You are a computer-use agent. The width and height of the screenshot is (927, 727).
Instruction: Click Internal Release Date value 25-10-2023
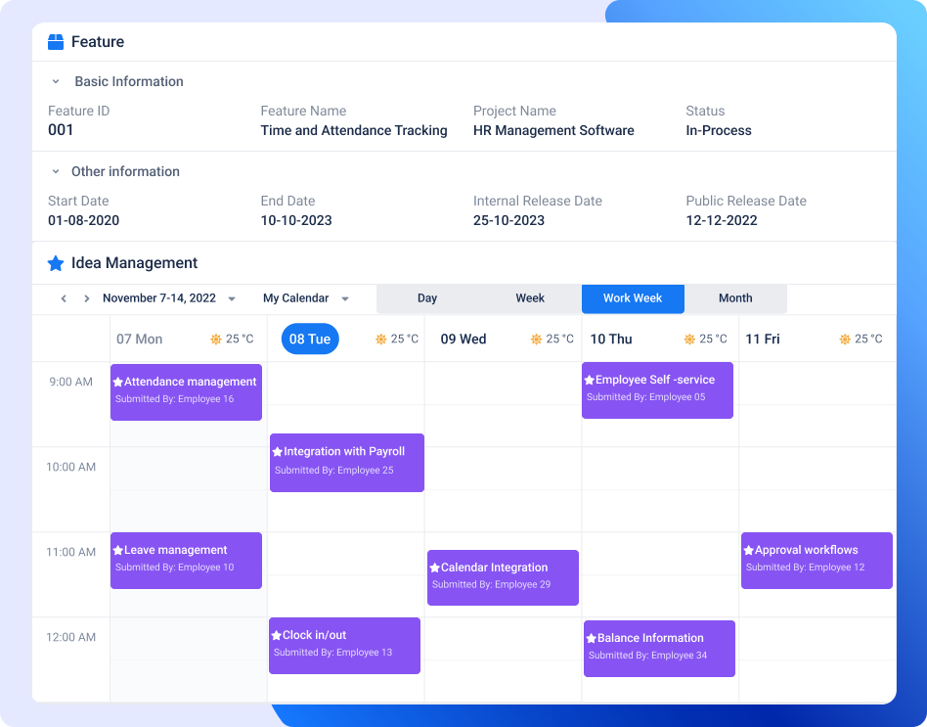pyautogui.click(x=508, y=220)
